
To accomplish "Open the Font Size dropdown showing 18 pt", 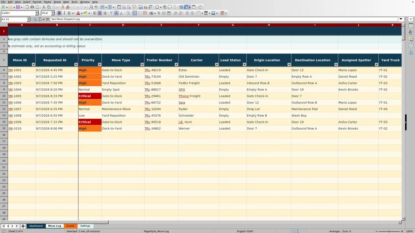I will (53, 13).
